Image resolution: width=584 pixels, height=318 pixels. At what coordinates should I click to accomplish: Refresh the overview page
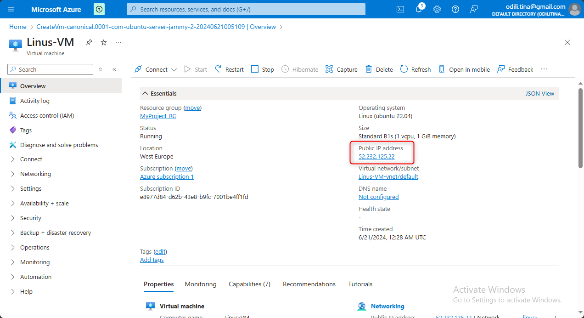416,69
